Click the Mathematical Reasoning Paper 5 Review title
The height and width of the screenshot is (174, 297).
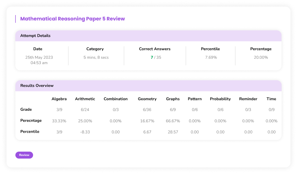(72, 19)
